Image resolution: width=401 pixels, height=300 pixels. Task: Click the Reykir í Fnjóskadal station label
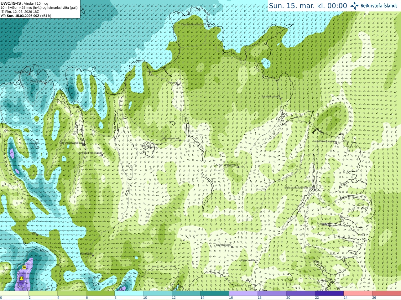(x=90, y=153)
